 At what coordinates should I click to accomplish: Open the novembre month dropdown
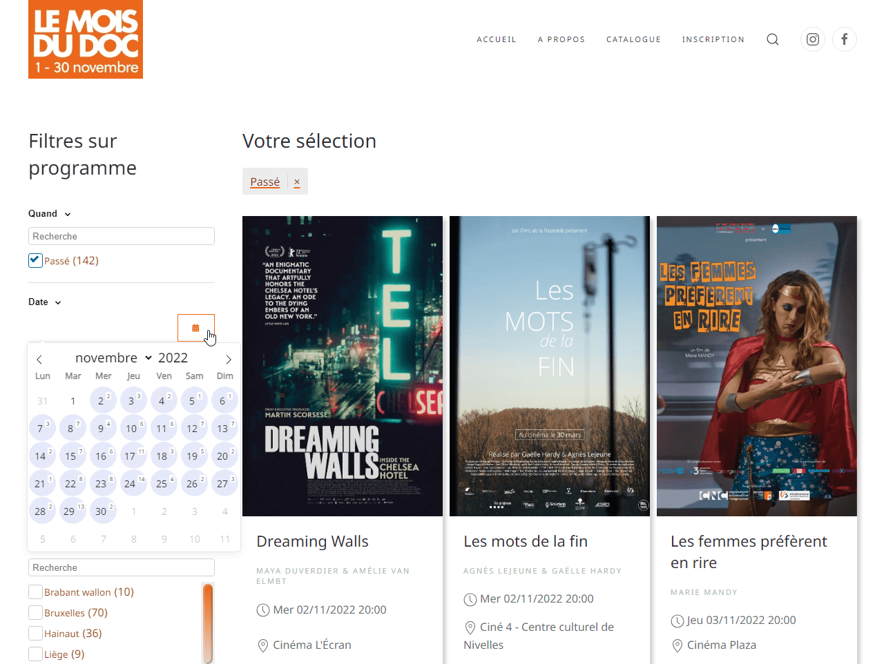(x=113, y=358)
